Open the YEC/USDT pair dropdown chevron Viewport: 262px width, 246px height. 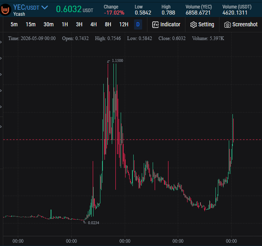[x=45, y=7]
